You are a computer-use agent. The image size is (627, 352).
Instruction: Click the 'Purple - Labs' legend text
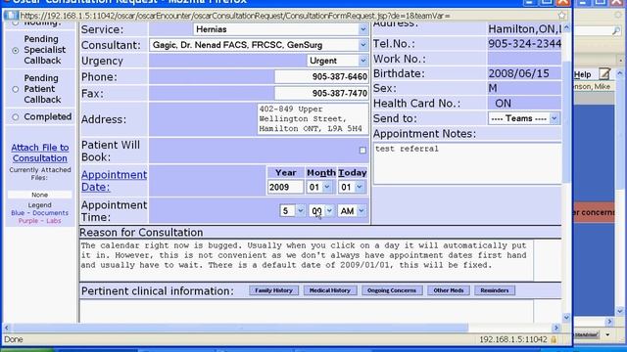coord(39,221)
